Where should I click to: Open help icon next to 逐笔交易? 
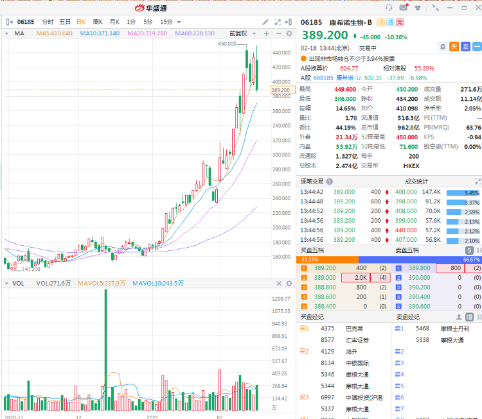pyautogui.click(x=330, y=182)
